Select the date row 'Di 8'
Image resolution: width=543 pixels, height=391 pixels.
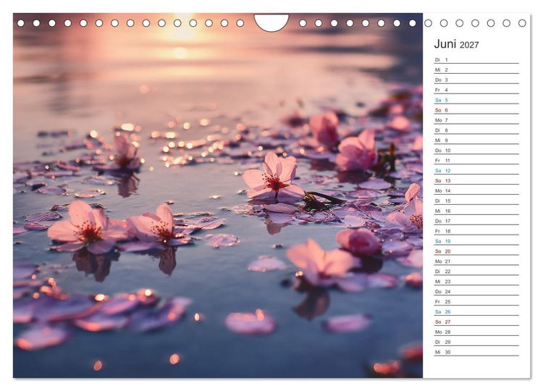coord(476,130)
